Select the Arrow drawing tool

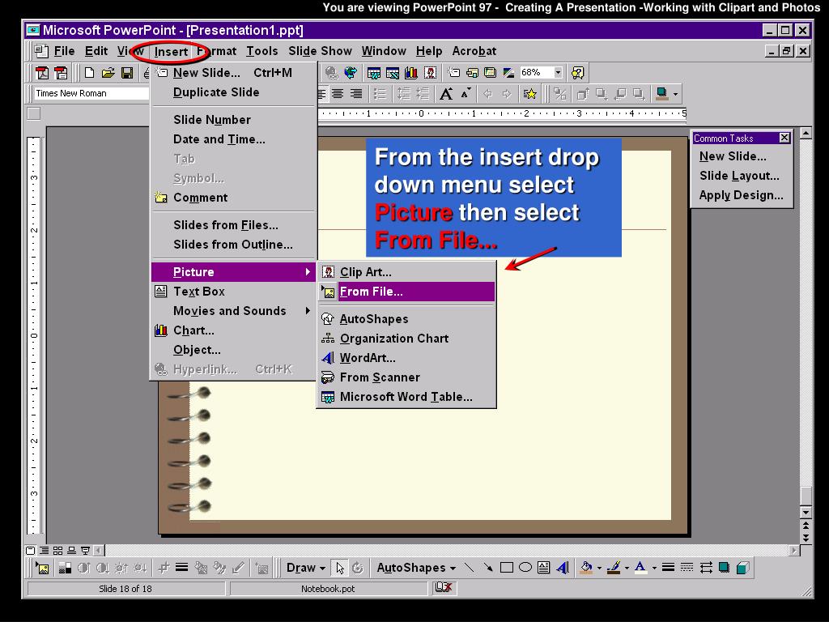coord(487,568)
